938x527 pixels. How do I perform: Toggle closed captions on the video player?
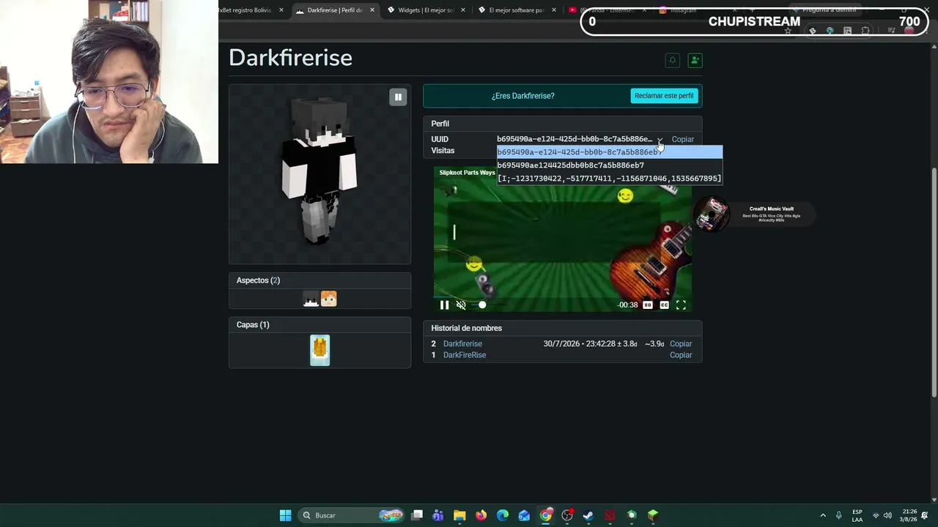(x=664, y=305)
